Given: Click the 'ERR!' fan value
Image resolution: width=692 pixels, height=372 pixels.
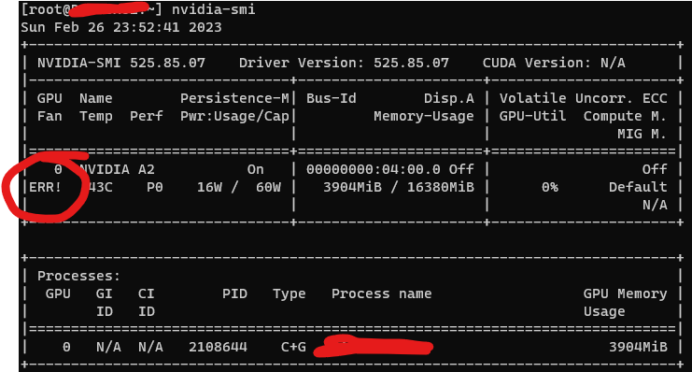Looking at the screenshot, I should (x=46, y=187).
